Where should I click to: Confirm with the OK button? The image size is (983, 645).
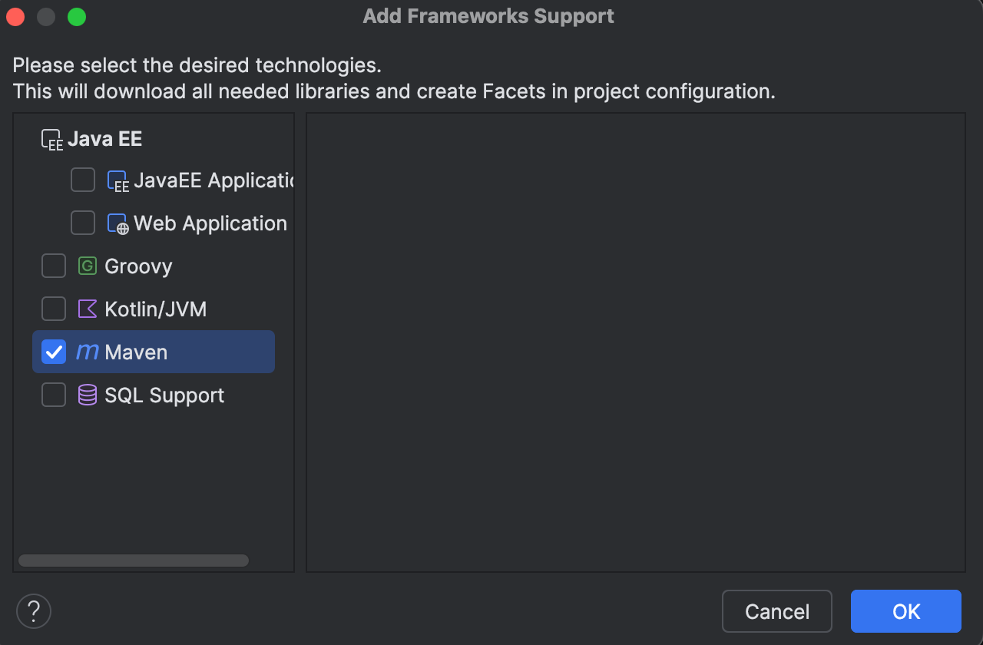pos(905,611)
